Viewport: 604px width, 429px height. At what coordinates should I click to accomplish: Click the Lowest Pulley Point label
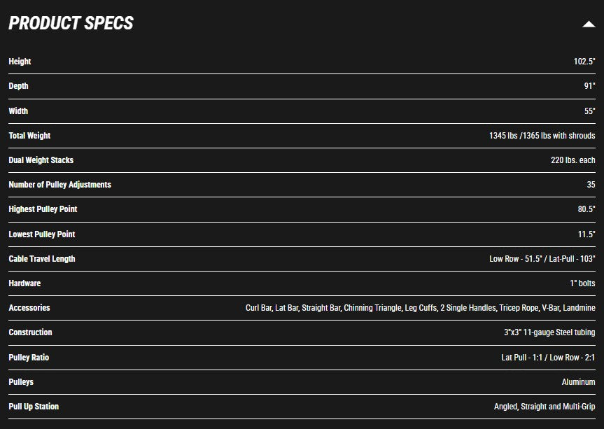click(41, 234)
